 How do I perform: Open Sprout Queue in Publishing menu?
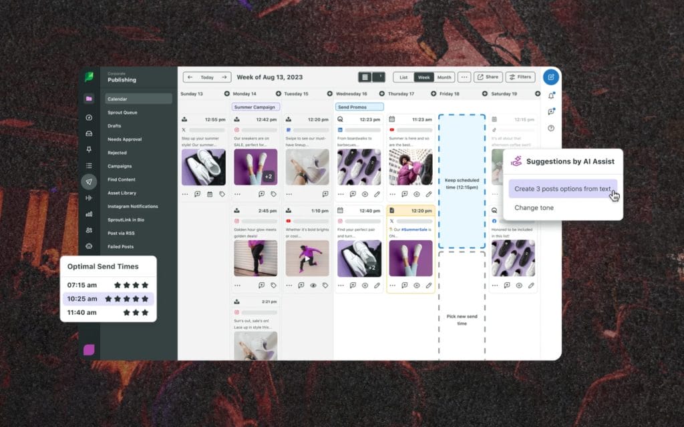[122, 113]
